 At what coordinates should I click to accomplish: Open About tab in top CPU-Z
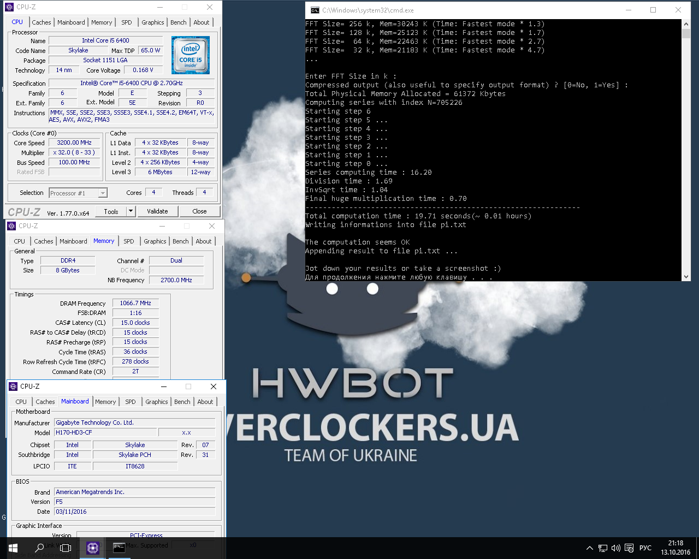[202, 22]
